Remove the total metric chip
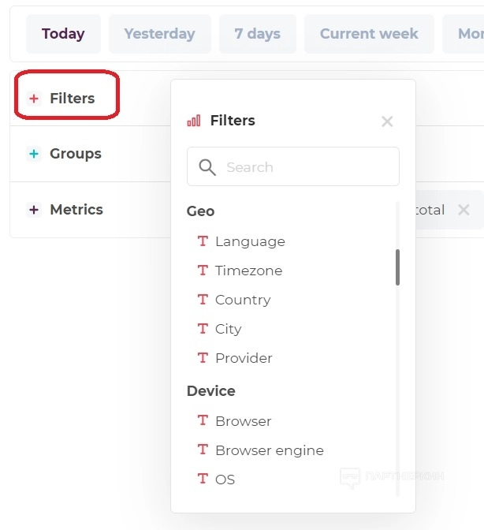Screen dimensions: 484x530 pyautogui.click(x=464, y=210)
